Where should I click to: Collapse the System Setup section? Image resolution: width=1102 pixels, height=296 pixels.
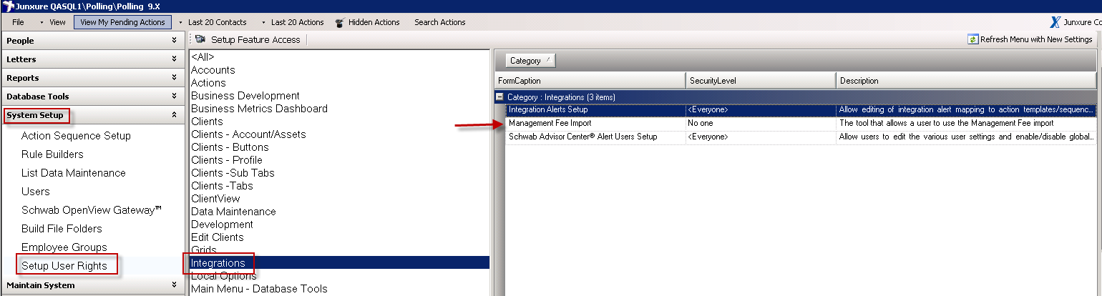(x=92, y=115)
